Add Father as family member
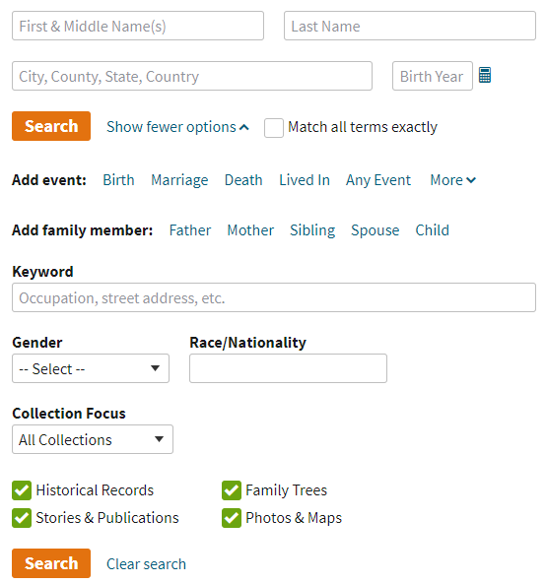 tap(189, 230)
